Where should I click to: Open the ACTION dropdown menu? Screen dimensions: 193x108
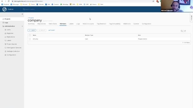(x=52, y=30)
